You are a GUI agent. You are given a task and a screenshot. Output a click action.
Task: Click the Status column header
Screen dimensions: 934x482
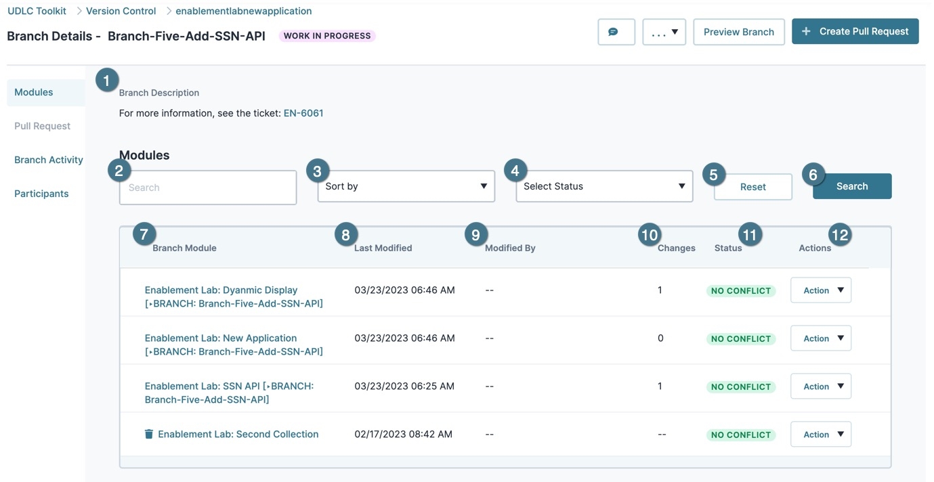(728, 248)
